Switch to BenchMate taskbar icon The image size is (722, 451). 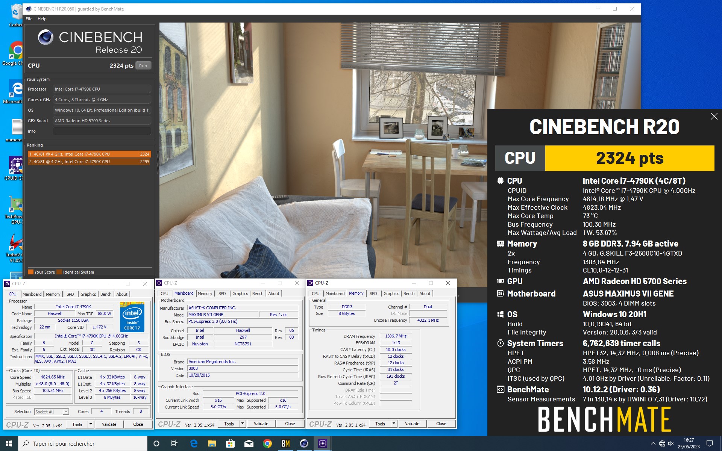coord(286,443)
